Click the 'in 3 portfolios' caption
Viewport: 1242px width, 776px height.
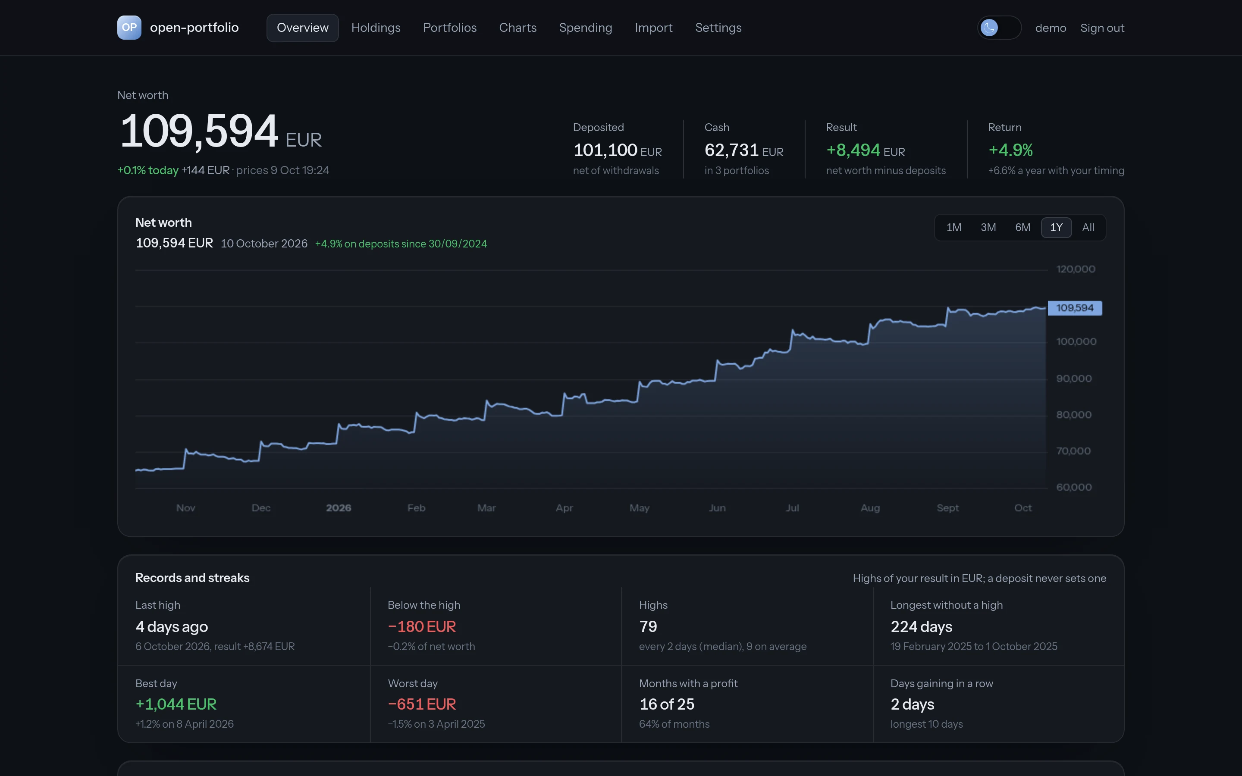pos(737,171)
